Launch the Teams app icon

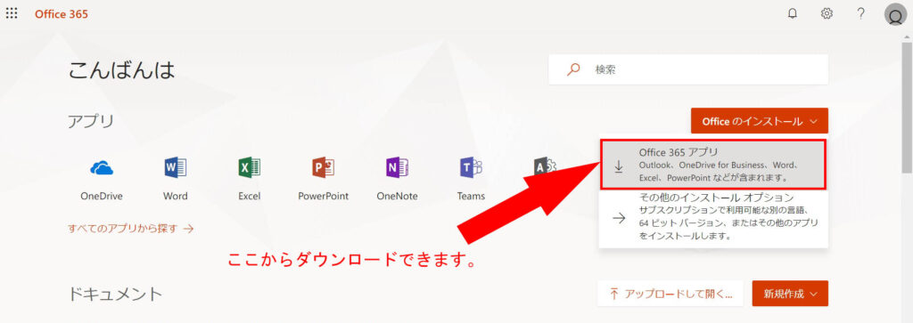tap(471, 168)
